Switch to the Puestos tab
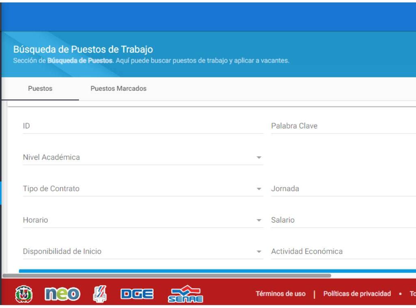This screenshot has height=308, width=416. point(40,89)
